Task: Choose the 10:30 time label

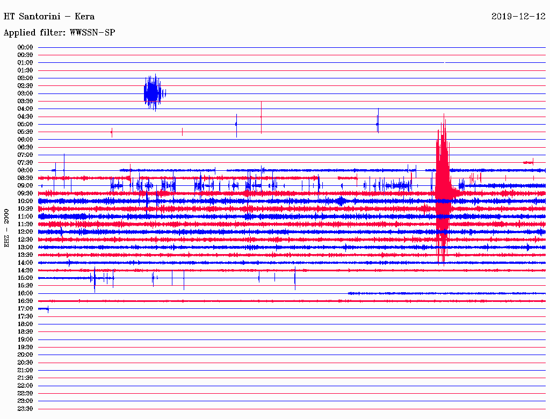Action: point(25,208)
